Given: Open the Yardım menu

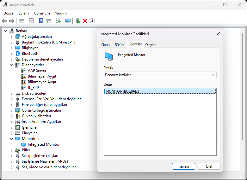Looking at the screenshot, I should click(61, 13).
